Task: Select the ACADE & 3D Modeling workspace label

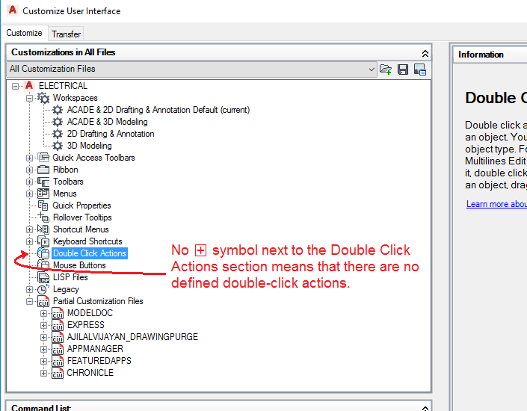Action: (107, 122)
